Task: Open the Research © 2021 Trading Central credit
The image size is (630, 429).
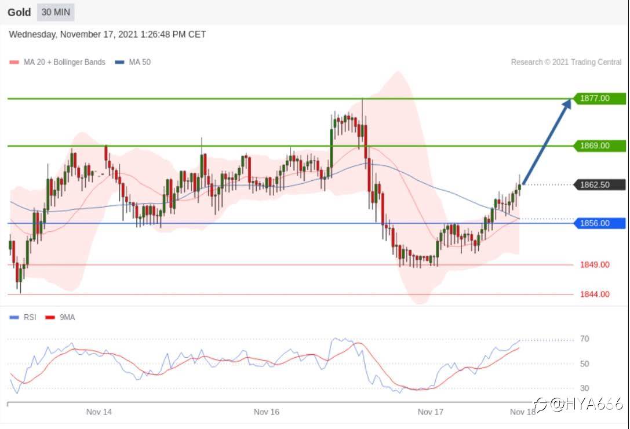Action: pos(566,62)
